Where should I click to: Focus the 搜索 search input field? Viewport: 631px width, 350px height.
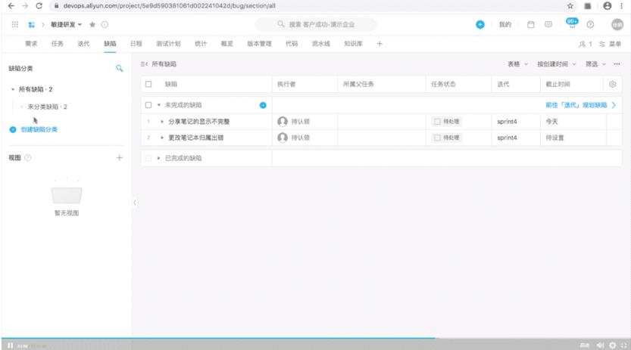(316, 24)
